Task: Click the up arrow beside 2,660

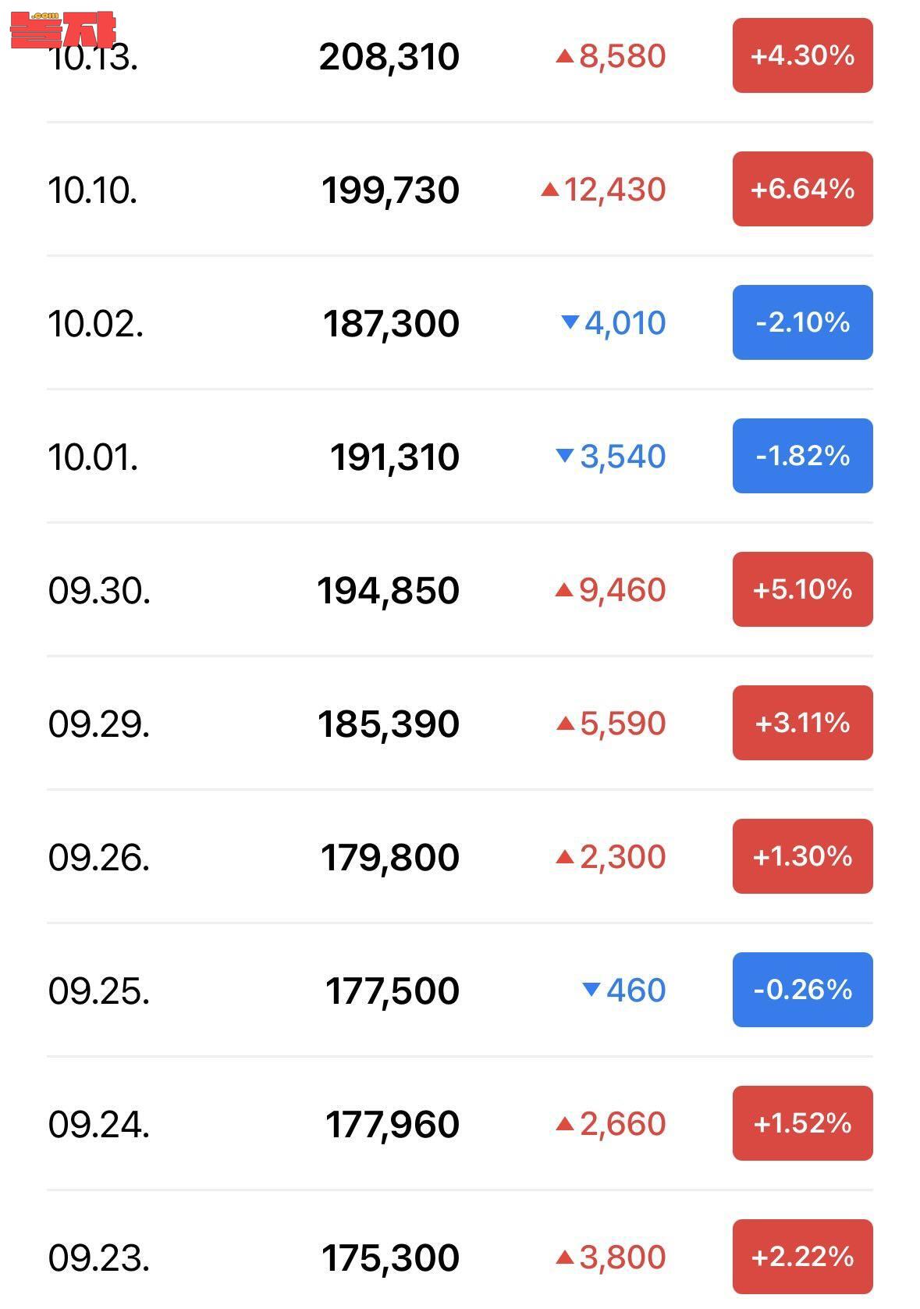Action: tap(565, 1124)
